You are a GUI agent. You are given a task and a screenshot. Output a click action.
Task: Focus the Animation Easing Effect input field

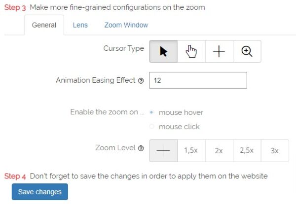click(197, 80)
